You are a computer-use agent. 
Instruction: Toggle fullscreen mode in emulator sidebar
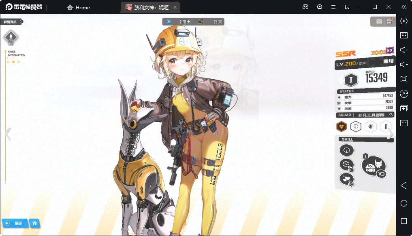pyautogui.click(x=403, y=79)
